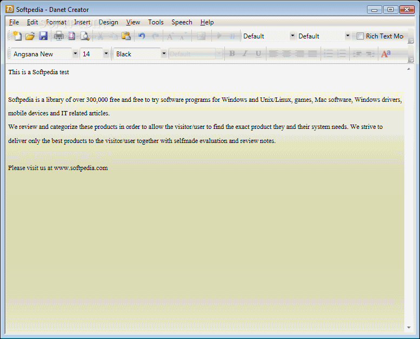Maximize the Danet Creator window
Screen dimensions: 420x339
[x=390, y=10]
